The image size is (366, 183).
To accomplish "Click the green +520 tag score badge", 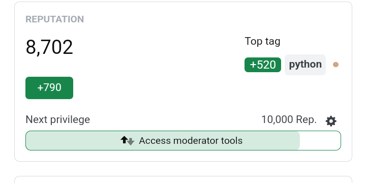I will (263, 65).
